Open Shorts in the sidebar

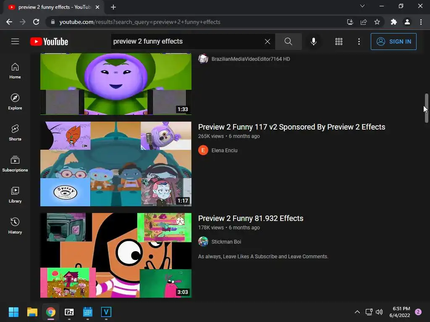tap(15, 133)
